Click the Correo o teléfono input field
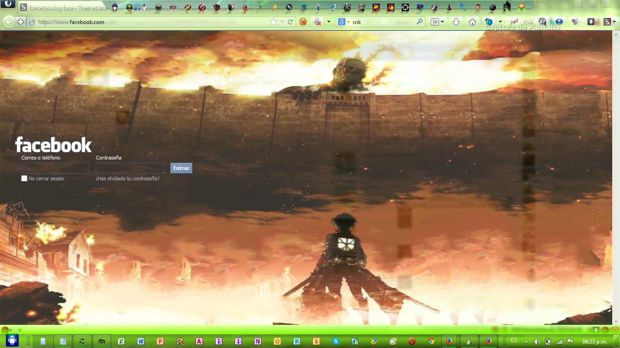620x348 pixels. (x=55, y=168)
